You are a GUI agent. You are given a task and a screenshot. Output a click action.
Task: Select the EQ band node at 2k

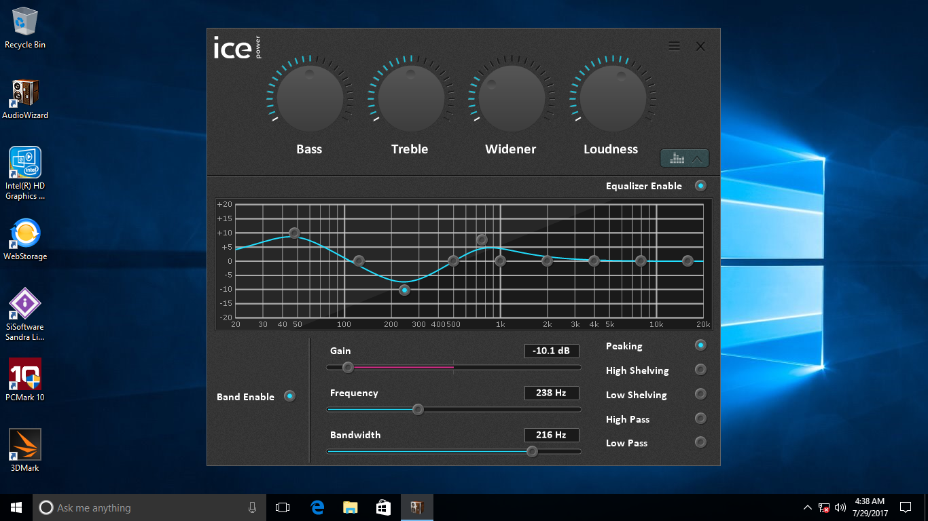[x=547, y=260]
